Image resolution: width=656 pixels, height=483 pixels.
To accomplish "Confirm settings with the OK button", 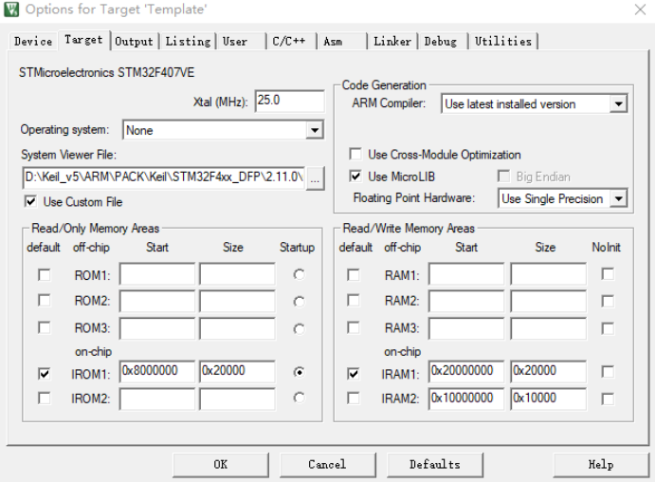I will [221, 465].
